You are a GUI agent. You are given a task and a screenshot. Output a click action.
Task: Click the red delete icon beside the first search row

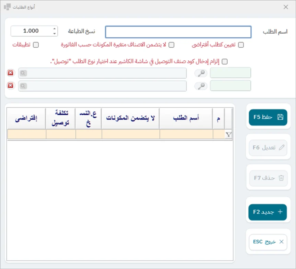10,73
